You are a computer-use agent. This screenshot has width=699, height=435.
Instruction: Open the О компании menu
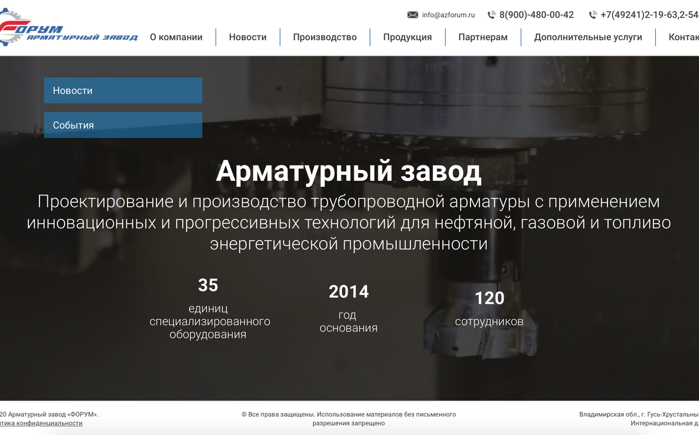[176, 37]
